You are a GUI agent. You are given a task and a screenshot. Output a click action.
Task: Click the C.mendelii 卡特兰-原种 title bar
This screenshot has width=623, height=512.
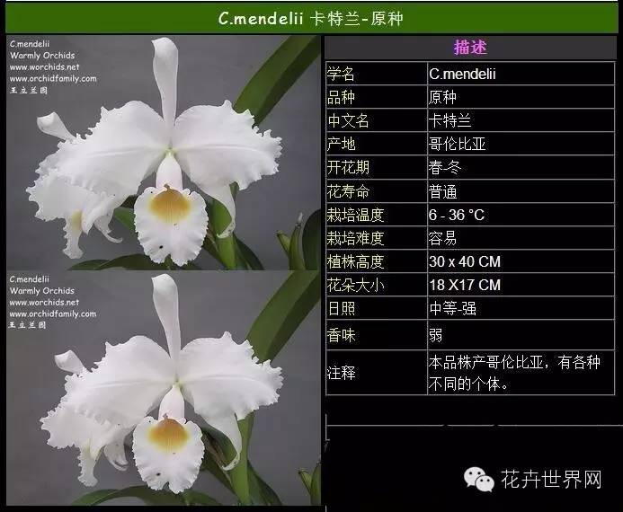311,17
